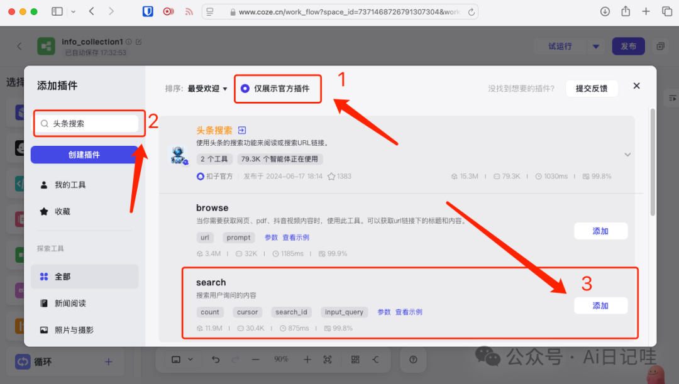
Task: Click the 头条搜索 plugin title
Action: click(214, 130)
